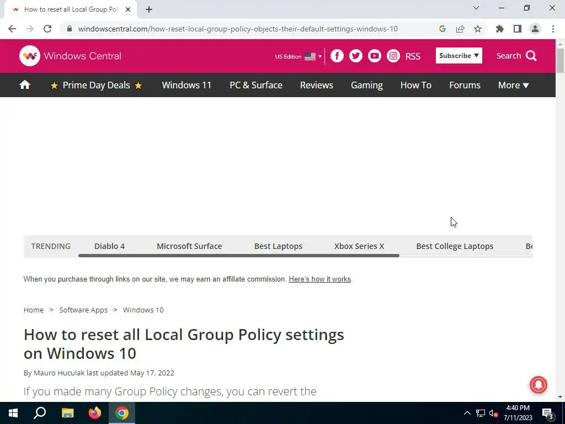Image resolution: width=565 pixels, height=424 pixels.
Task: Open the Chrome profile avatar
Action: coord(535,29)
